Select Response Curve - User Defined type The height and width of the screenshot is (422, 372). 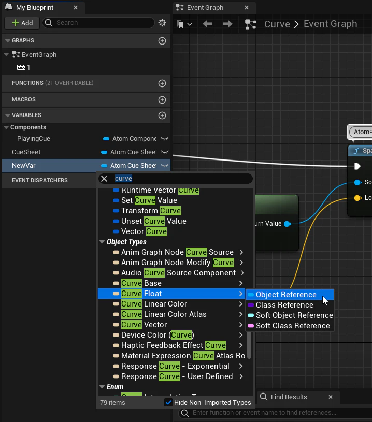[177, 376]
